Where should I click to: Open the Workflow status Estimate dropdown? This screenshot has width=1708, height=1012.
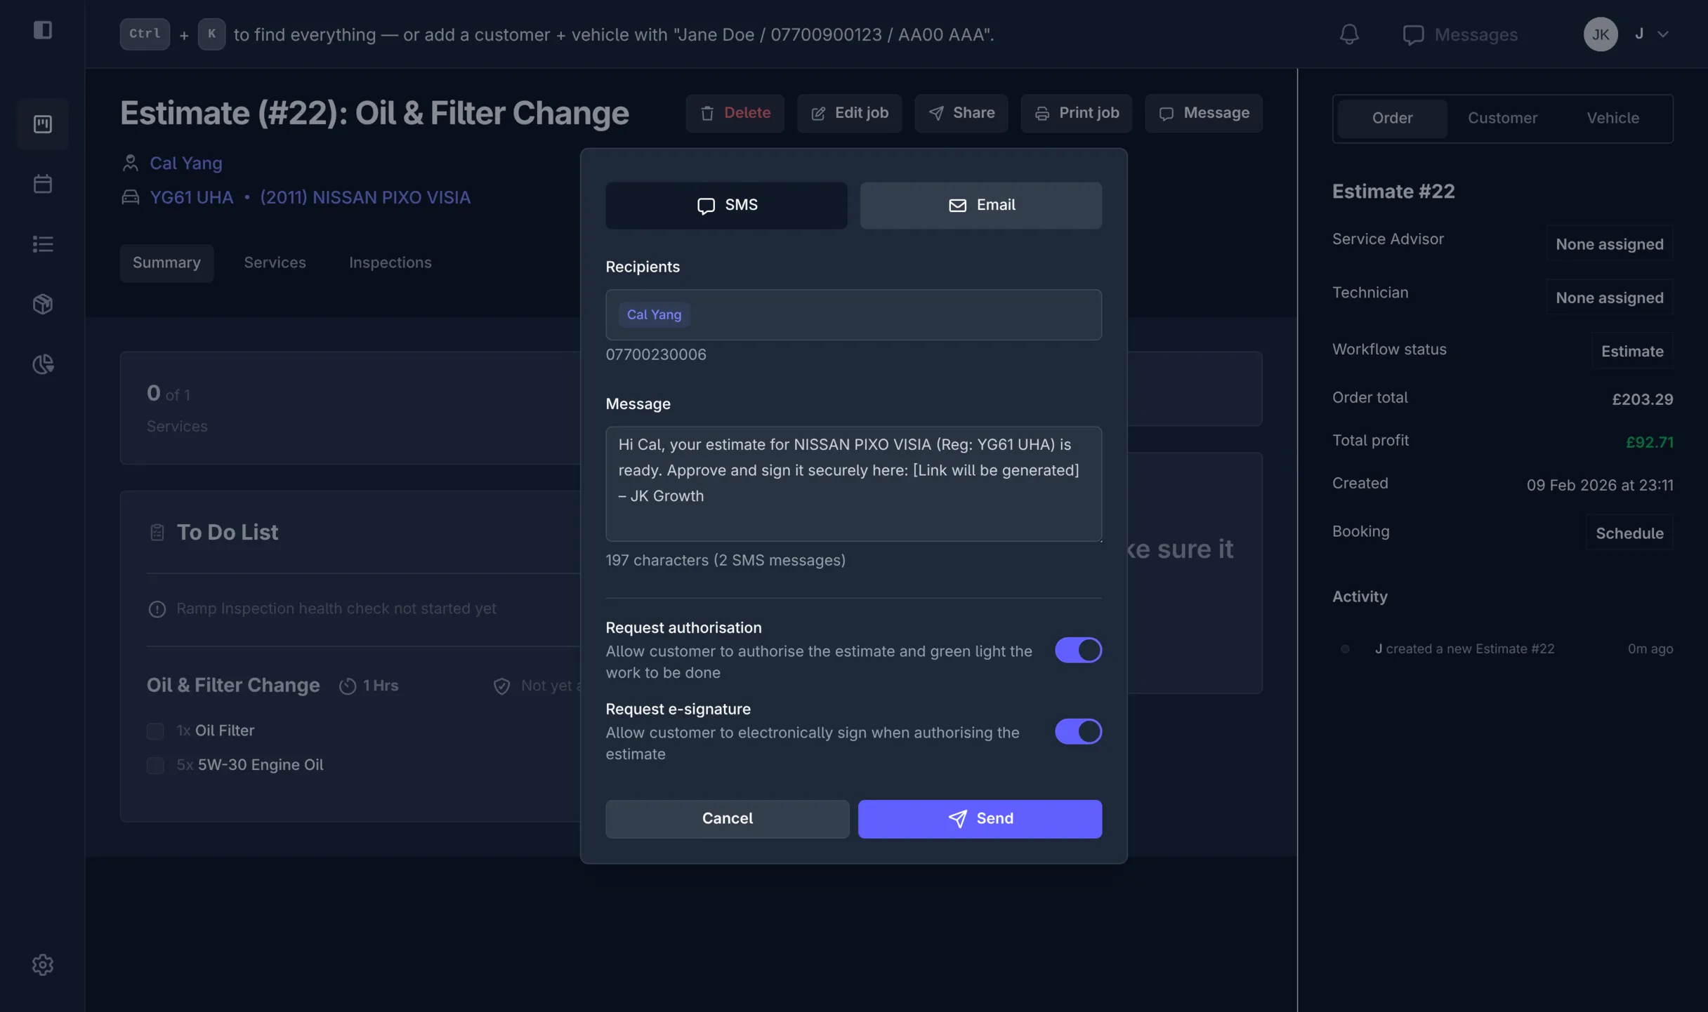tap(1632, 351)
